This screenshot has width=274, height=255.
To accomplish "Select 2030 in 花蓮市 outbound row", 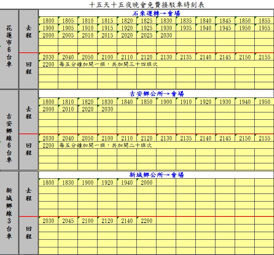I will point(166,35).
